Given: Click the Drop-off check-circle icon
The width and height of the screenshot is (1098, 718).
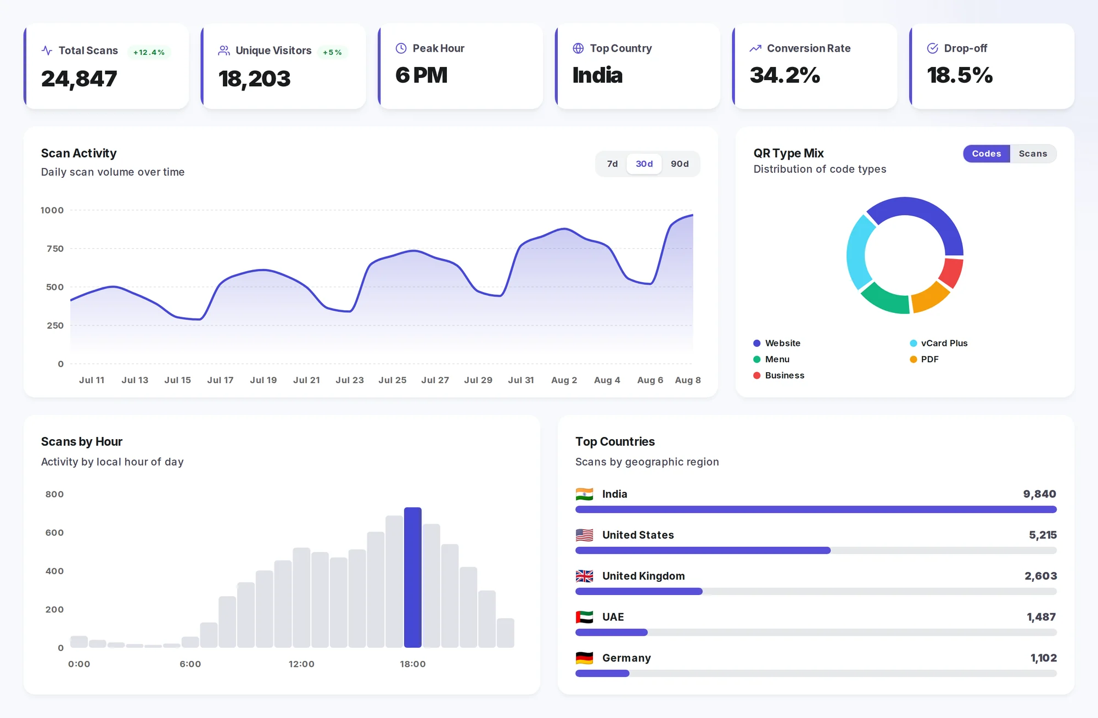Looking at the screenshot, I should (932, 48).
